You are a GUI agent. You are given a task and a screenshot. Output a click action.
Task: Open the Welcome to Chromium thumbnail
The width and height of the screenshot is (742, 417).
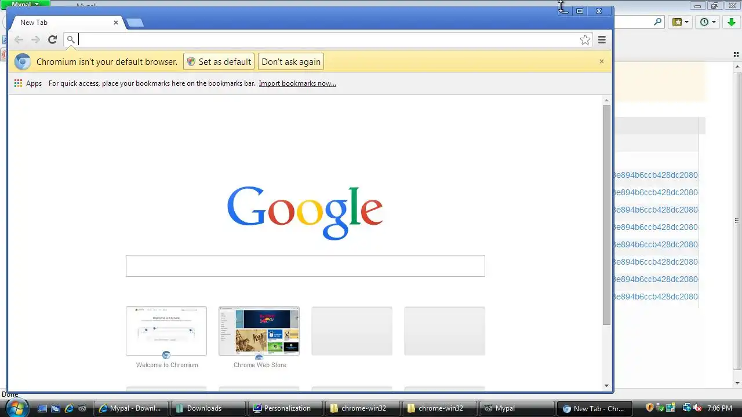coord(166,331)
